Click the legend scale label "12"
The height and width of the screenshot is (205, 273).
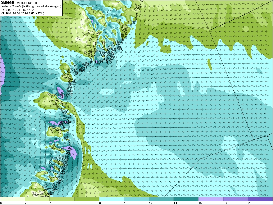point(150,203)
